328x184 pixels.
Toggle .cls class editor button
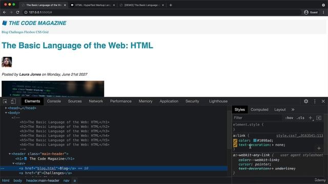(300, 118)
